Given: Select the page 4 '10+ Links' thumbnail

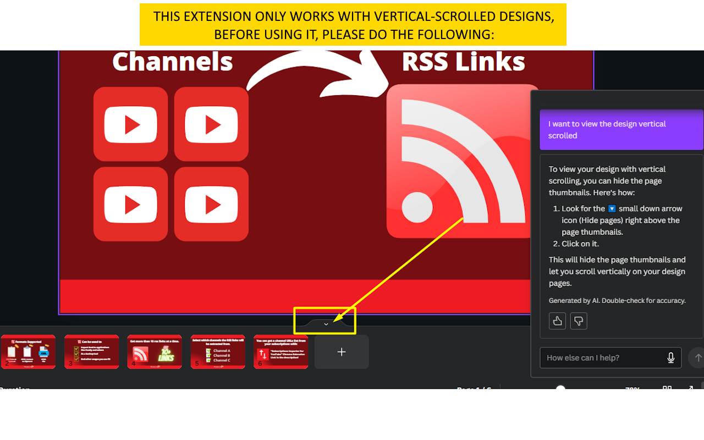Looking at the screenshot, I should (155, 351).
